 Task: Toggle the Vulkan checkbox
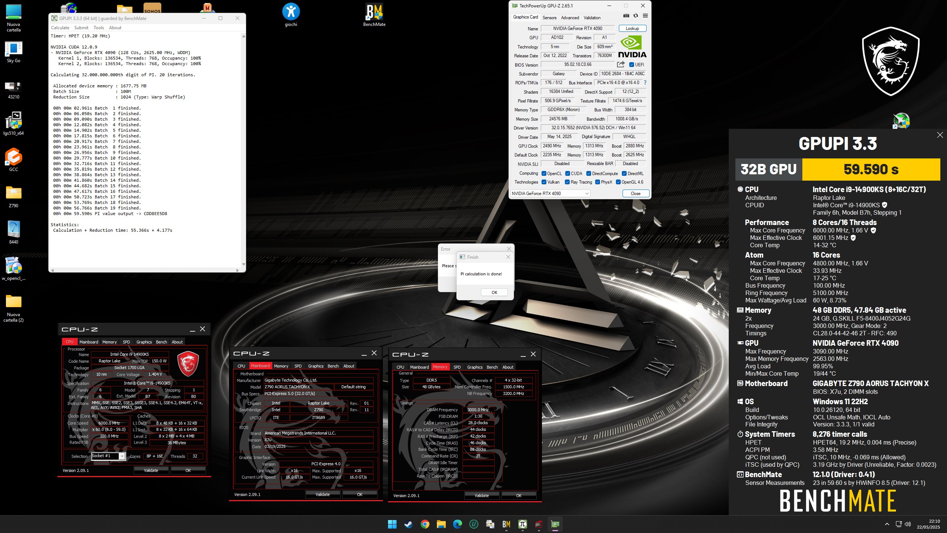coord(544,182)
